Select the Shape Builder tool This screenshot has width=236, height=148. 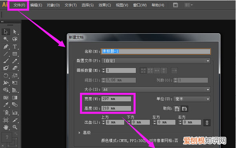6,90
